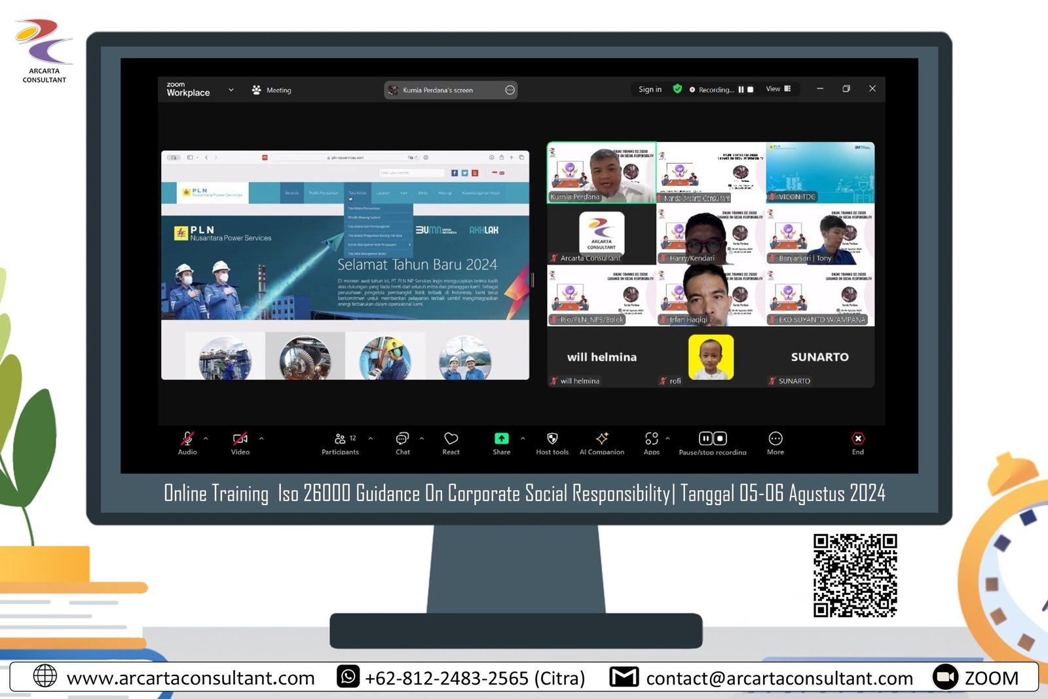1048x699 pixels.
Task: Unmute the microphone Audio button
Action: 187,439
